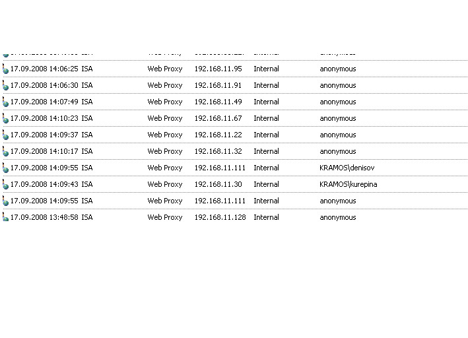The image size is (468, 338).
Task: Select the Internal network cell for 192.168.11.22
Action: (266, 135)
